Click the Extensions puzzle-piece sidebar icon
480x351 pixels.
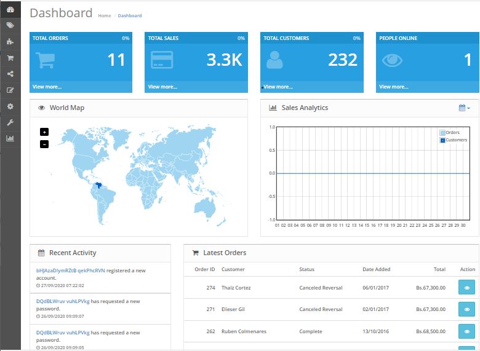(x=10, y=42)
